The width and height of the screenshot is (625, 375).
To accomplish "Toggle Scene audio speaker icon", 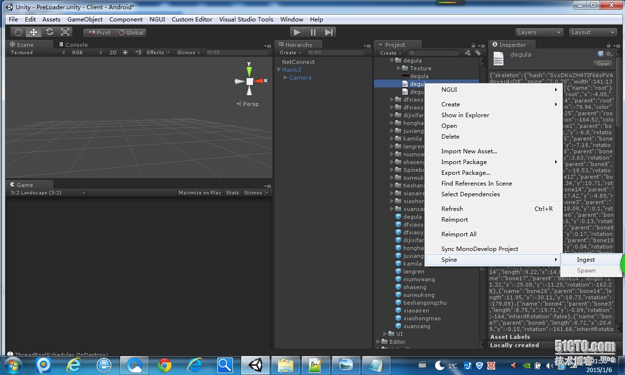I will tap(138, 52).
